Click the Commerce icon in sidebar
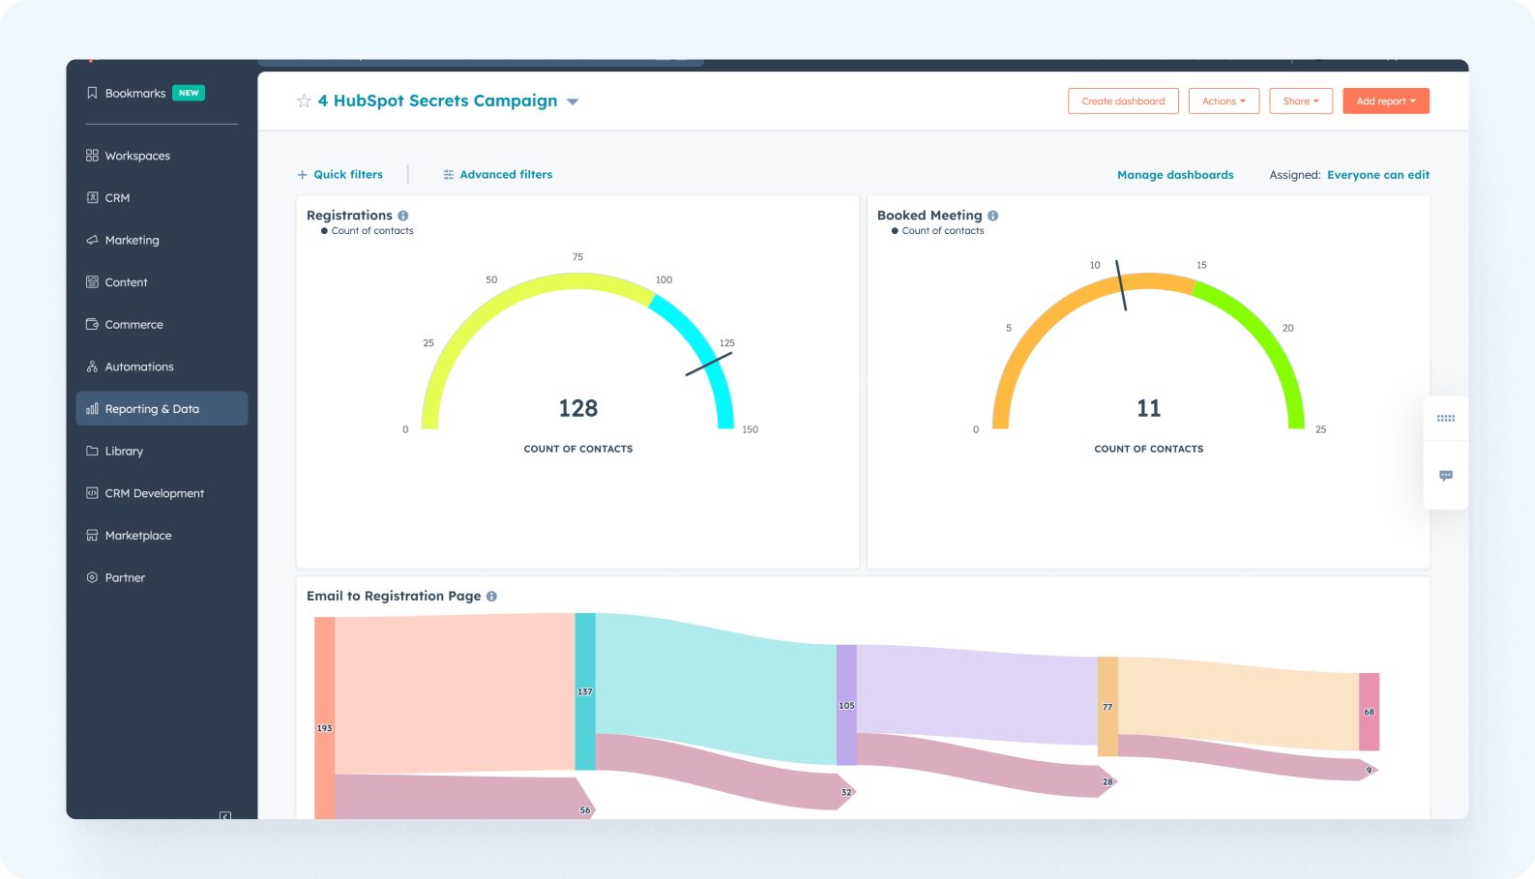The height and width of the screenshot is (879, 1535). point(92,324)
